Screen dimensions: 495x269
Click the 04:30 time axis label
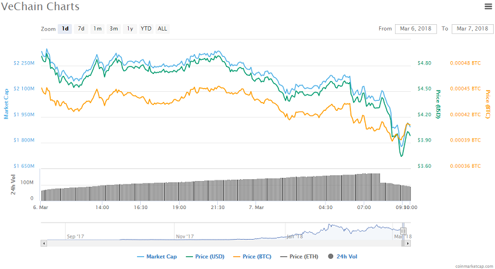click(x=326, y=207)
